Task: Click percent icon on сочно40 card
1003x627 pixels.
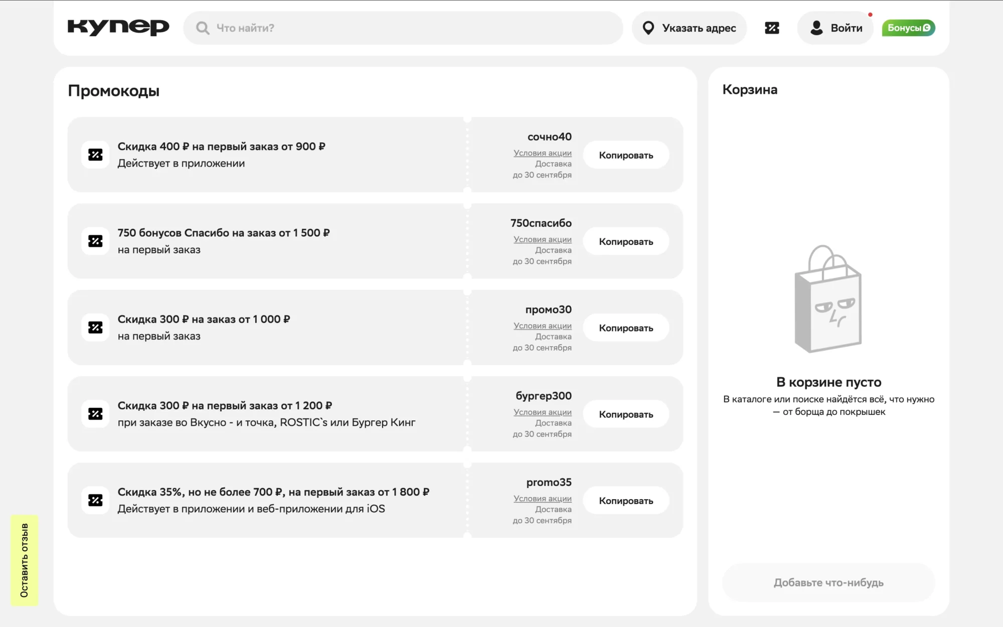Action: point(95,154)
